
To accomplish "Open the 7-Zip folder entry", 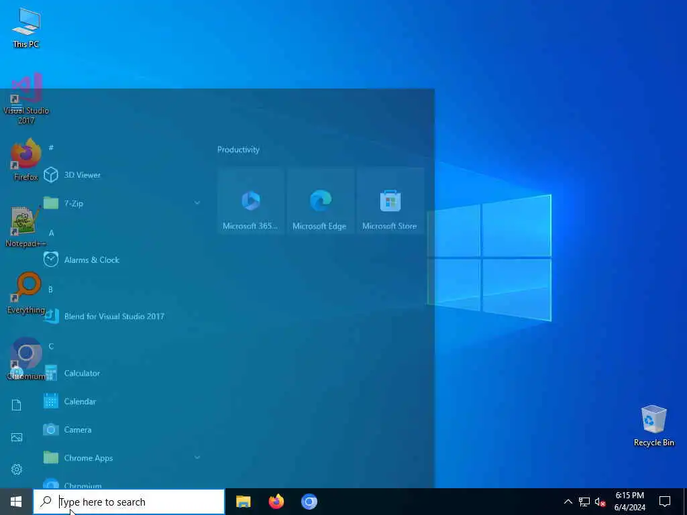I will 123,203.
